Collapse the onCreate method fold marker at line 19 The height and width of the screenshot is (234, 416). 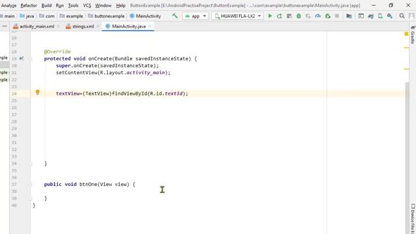(x=31, y=58)
